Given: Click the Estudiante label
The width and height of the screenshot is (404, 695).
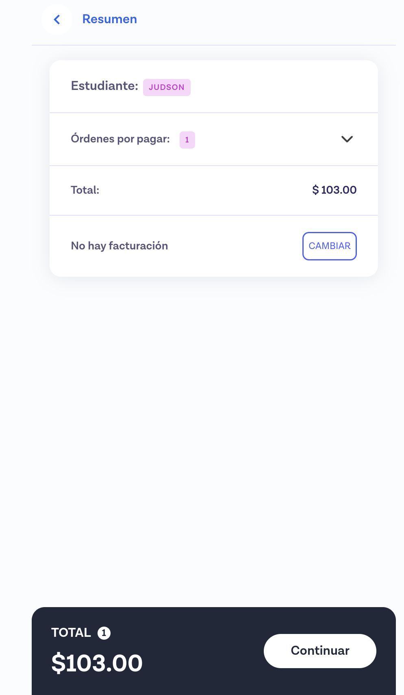Looking at the screenshot, I should click(x=104, y=86).
